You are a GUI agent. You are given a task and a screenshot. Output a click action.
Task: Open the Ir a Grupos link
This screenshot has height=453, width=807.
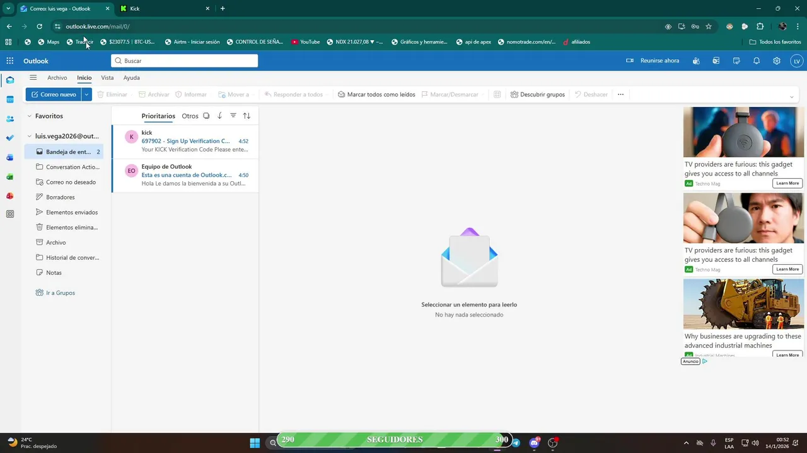(55, 293)
